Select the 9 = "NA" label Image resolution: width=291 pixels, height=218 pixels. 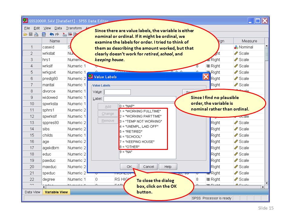(x=126, y=152)
